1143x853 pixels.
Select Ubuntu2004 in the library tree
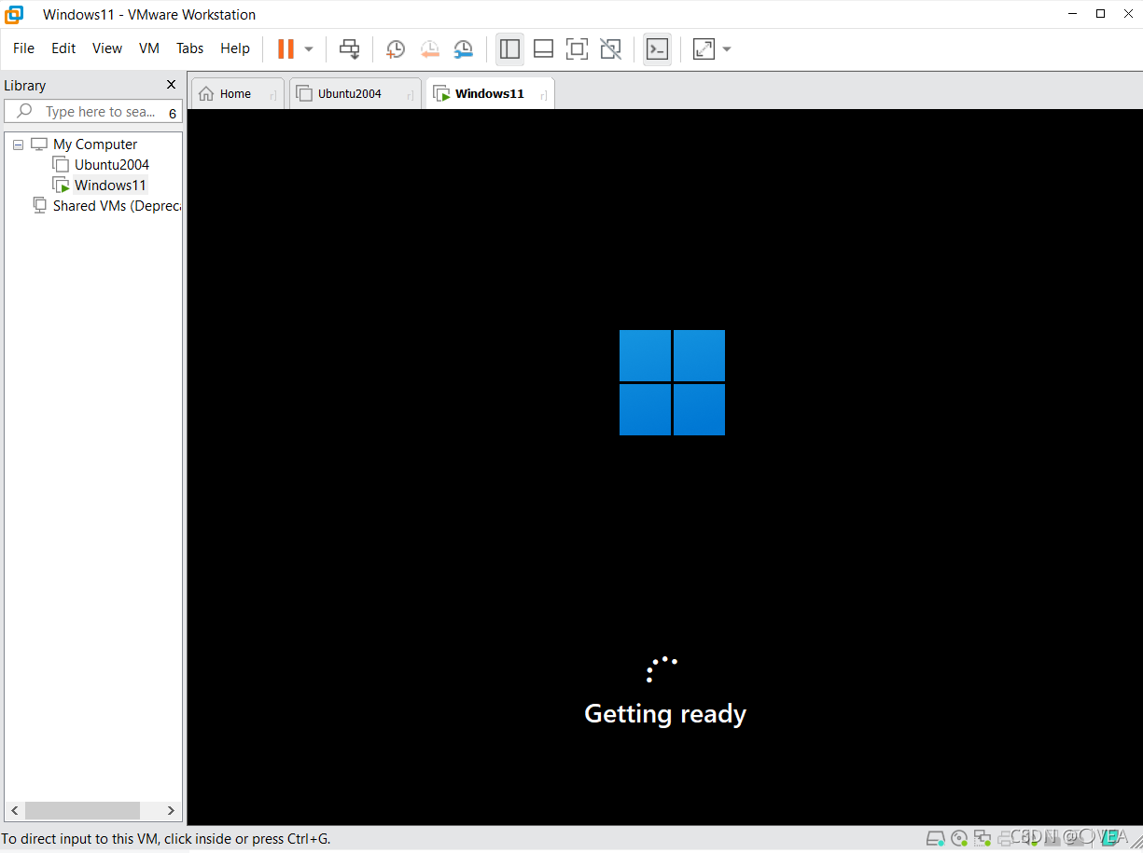111,165
